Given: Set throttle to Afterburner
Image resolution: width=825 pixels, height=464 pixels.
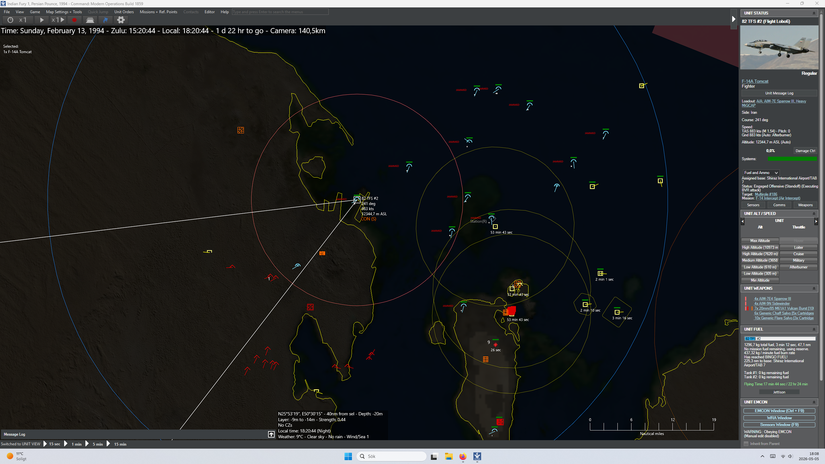Looking at the screenshot, I should [798, 267].
